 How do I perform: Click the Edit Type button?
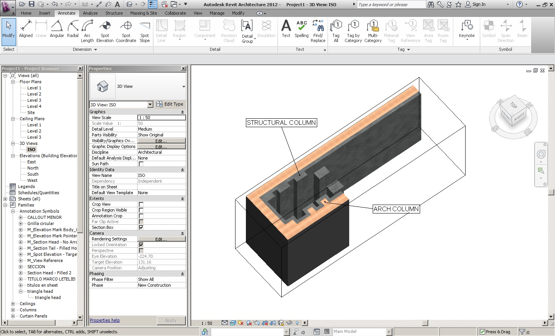pyautogui.click(x=170, y=104)
